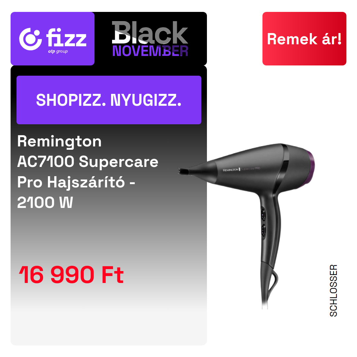Screen dimensions: 357x357
Task: Click the vertical SCHLOSSER text
Action: 334,291
